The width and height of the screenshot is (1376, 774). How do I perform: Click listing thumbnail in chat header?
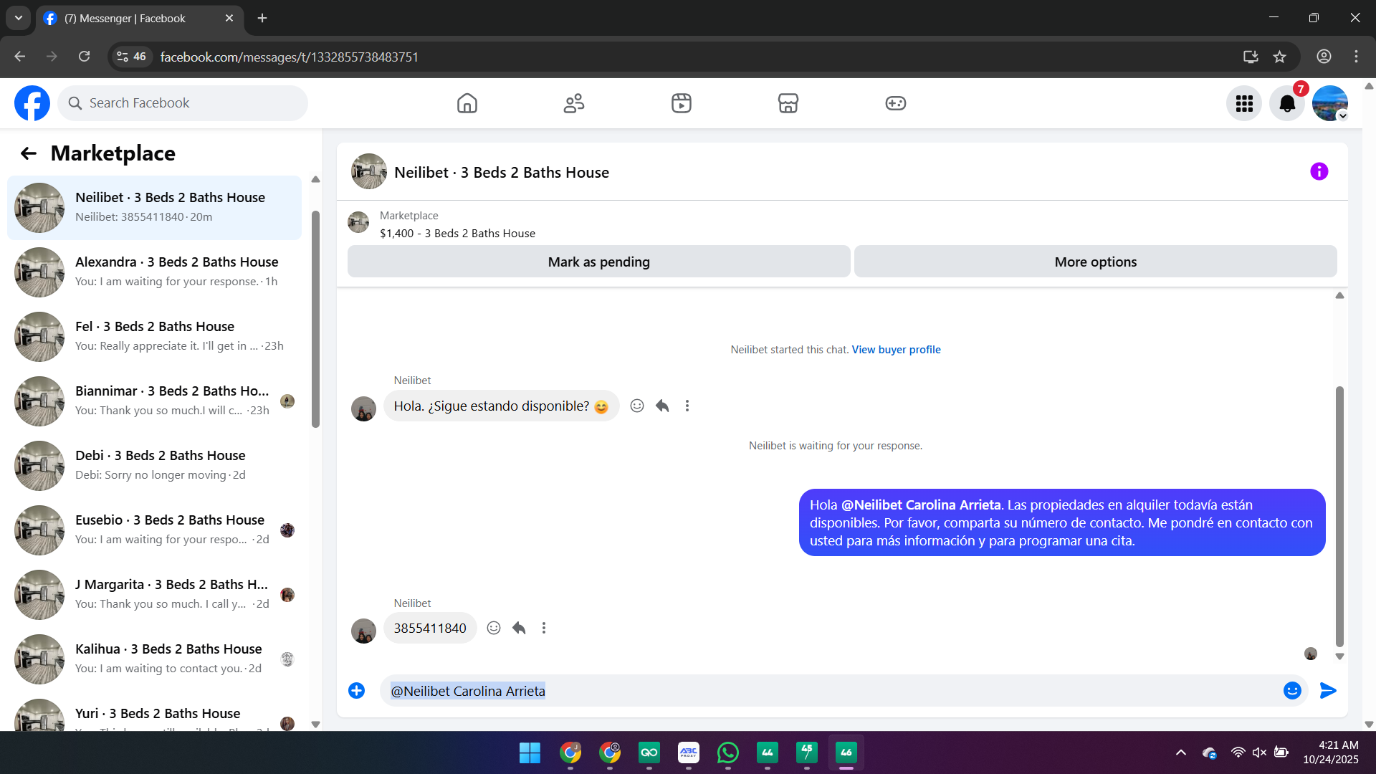(369, 171)
